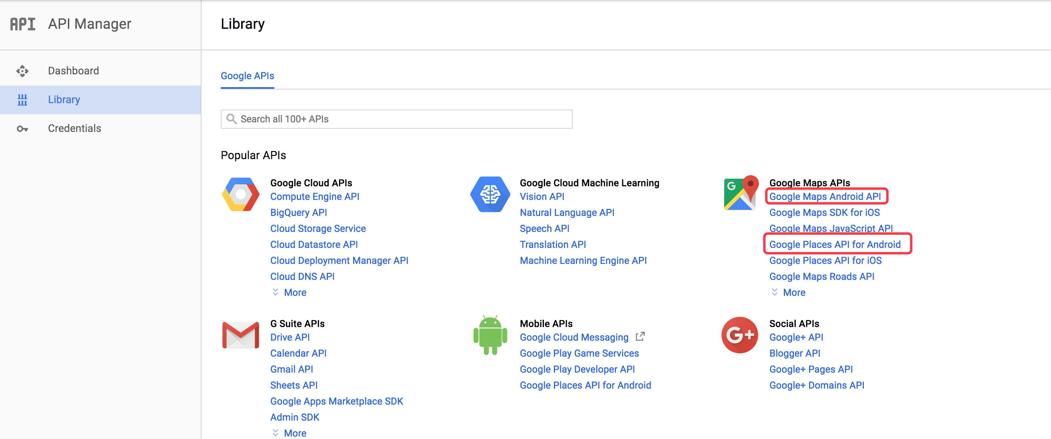The image size is (1051, 439).
Task: Click the Cloud Machine Learning brain icon
Action: (490, 194)
